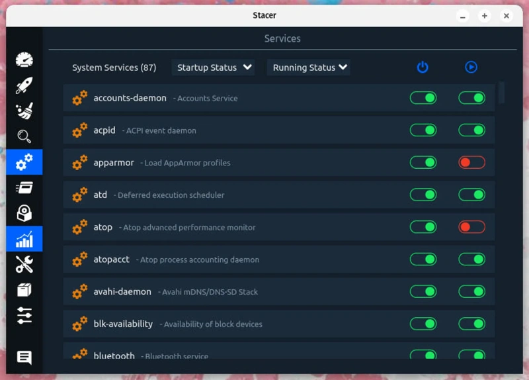Open System Cleaner broom icon
Viewport: 529px width, 380px height.
[24, 111]
